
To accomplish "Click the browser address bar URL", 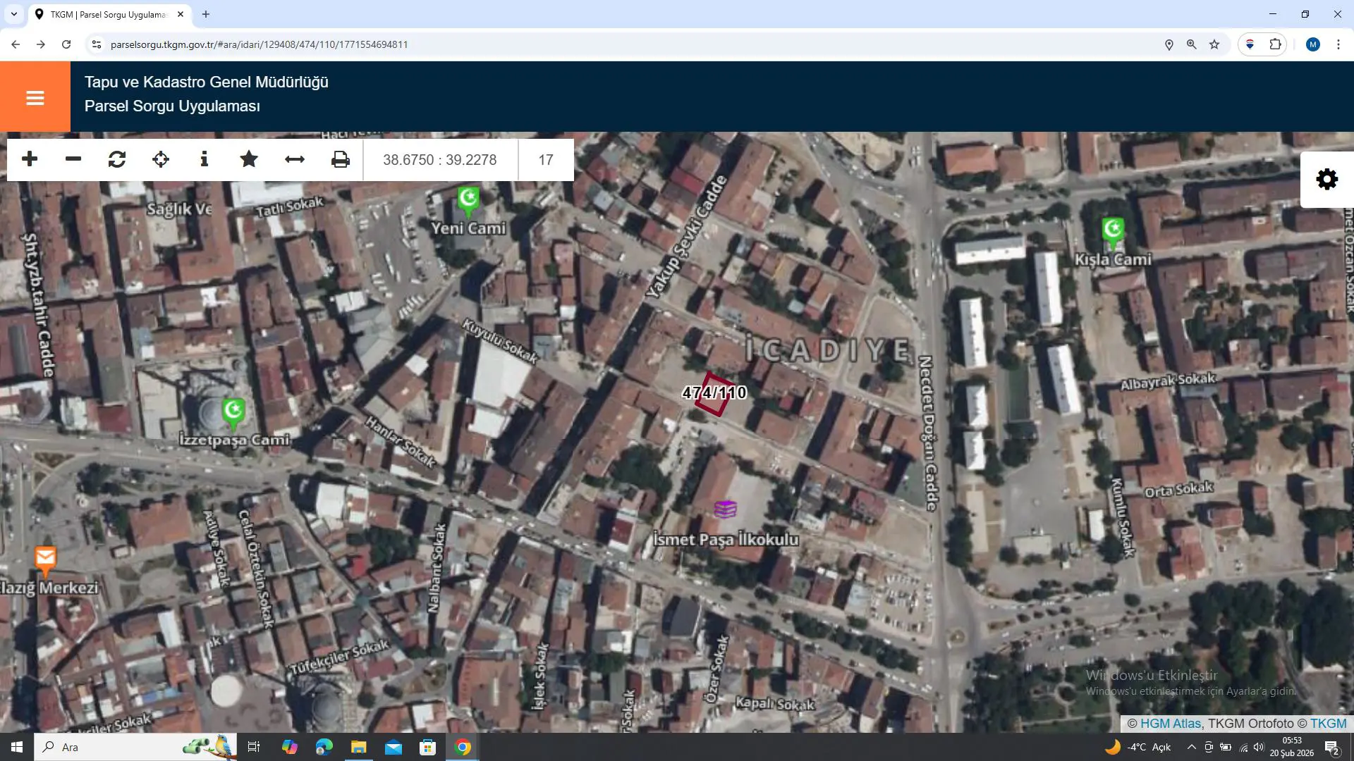I will pyautogui.click(x=260, y=44).
